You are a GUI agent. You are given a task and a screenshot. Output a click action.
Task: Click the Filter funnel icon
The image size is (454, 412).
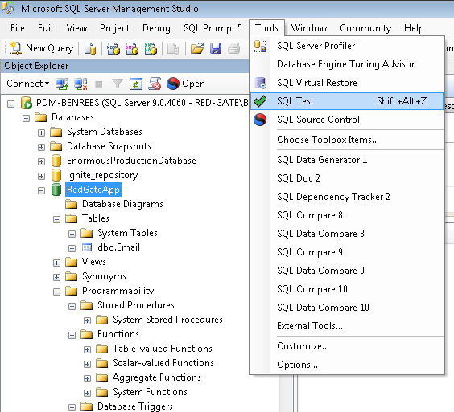point(118,84)
